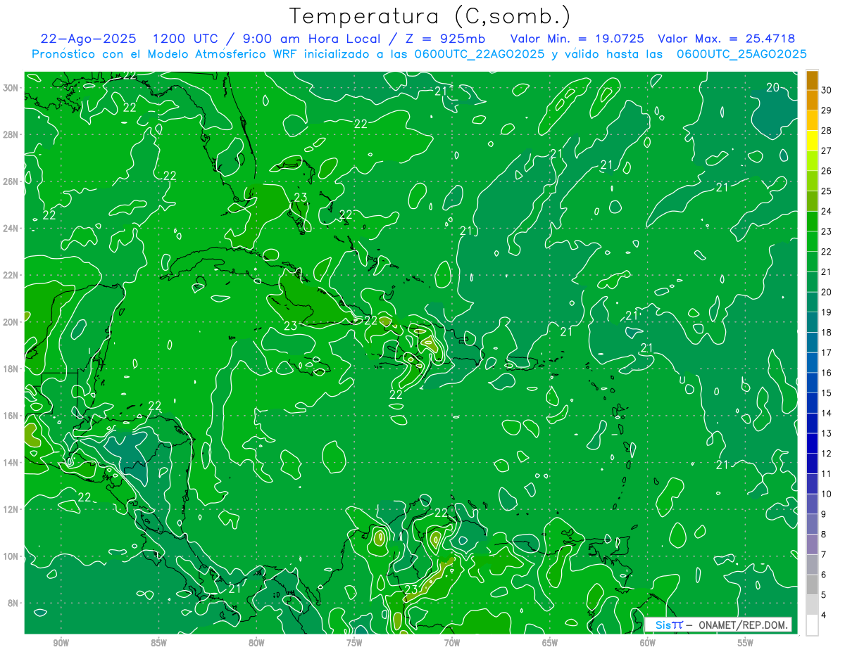Viewport: 845px width, 652px height.
Task: Click the "14N" latitude axis label
Action: 12,462
